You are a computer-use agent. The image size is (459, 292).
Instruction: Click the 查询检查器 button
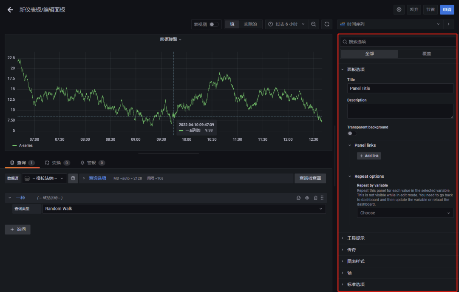(x=310, y=178)
